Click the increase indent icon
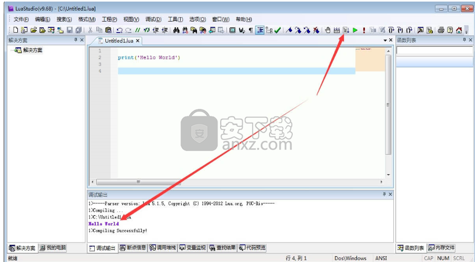Screen dimensions: 475x262 [165, 31]
